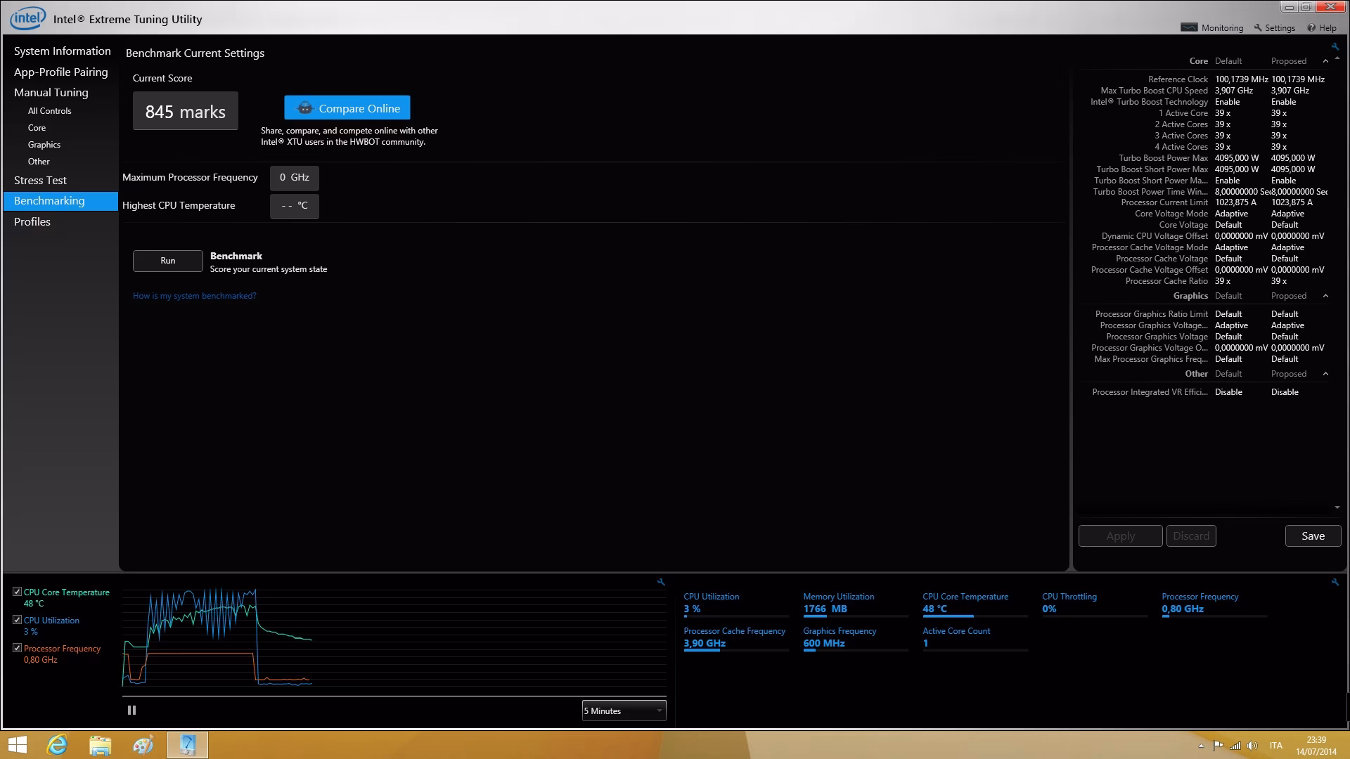Open App-Profile Pairing section
Screen dimensions: 1350x759
[x=61, y=72]
